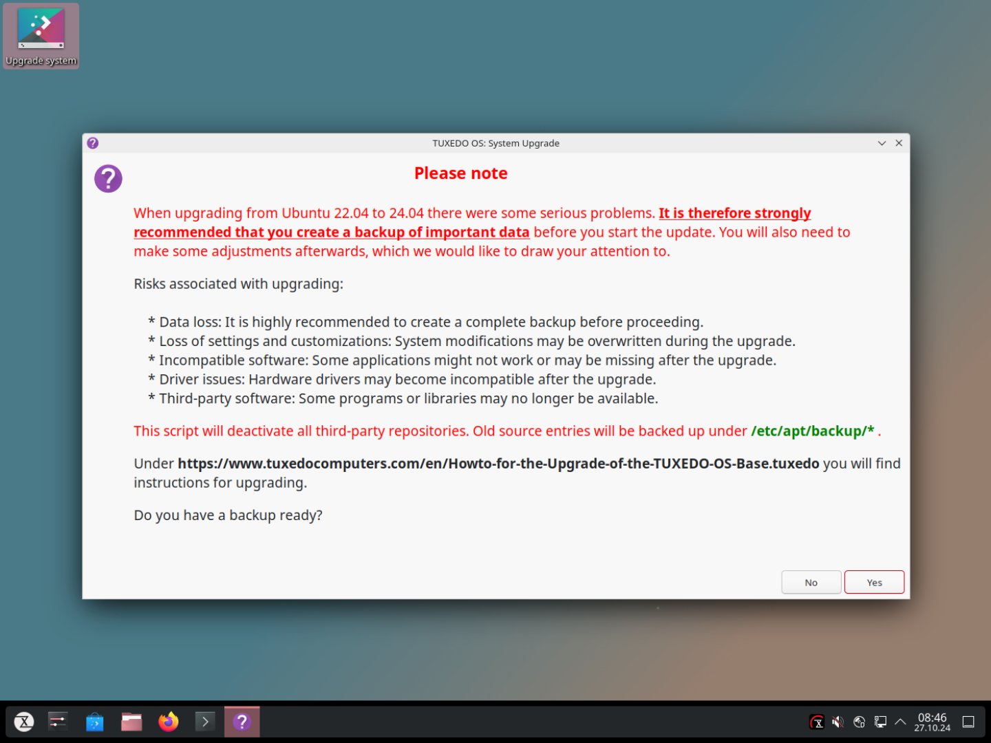Viewport: 991px width, 743px height.
Task: Select System Upgrade dialog taskbar entry
Action: click(x=242, y=722)
